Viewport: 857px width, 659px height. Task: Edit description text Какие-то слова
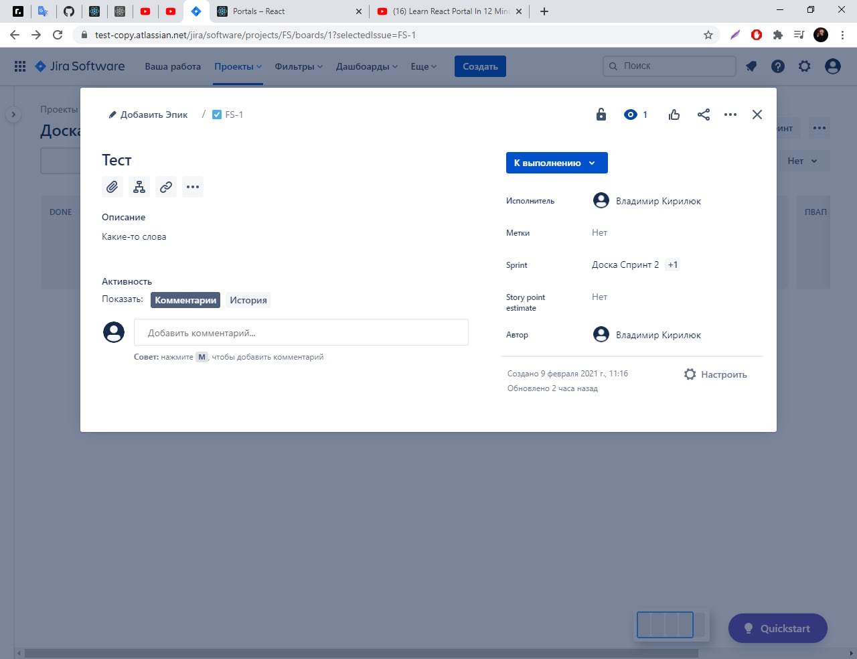(134, 236)
